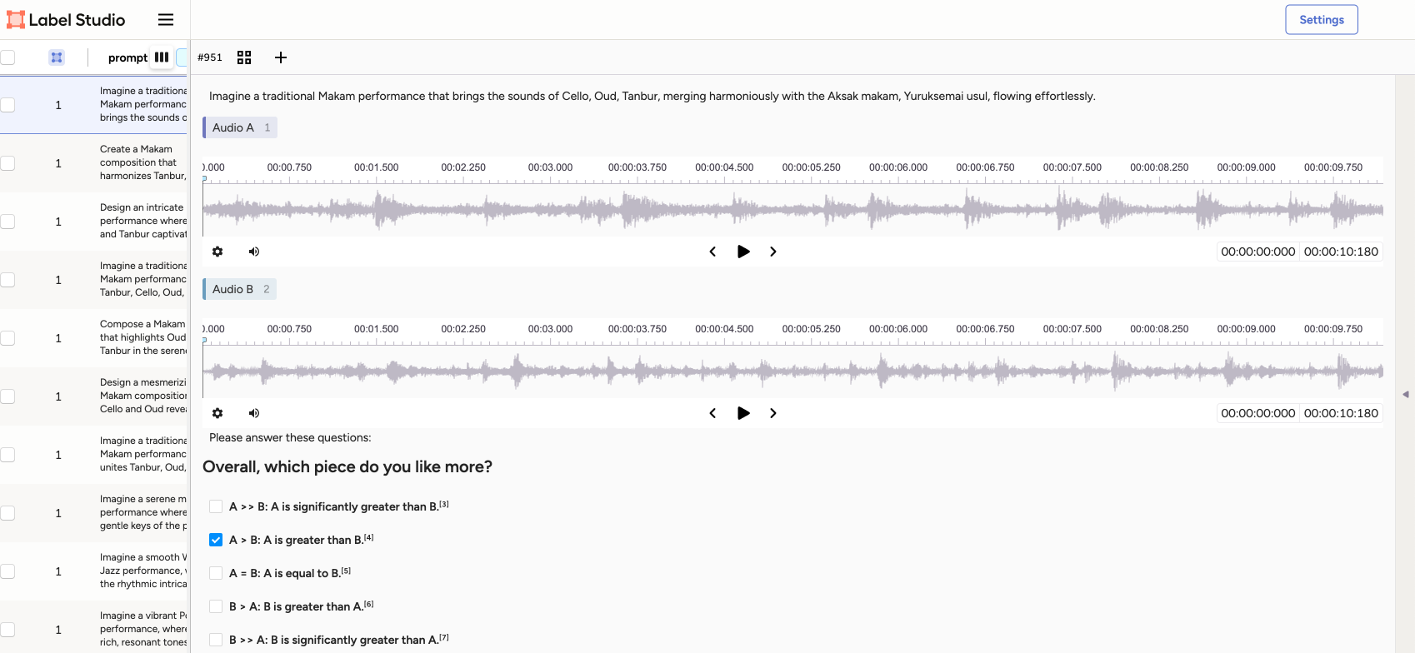Click the grid view icon beside #951
The image size is (1415, 653).
244,57
